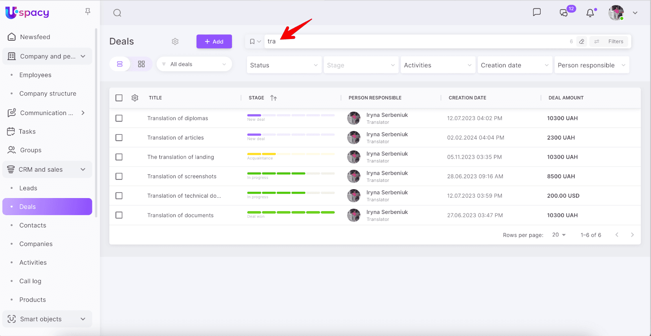Image resolution: width=651 pixels, height=336 pixels.
Task: Click the Add deal button
Action: point(214,41)
